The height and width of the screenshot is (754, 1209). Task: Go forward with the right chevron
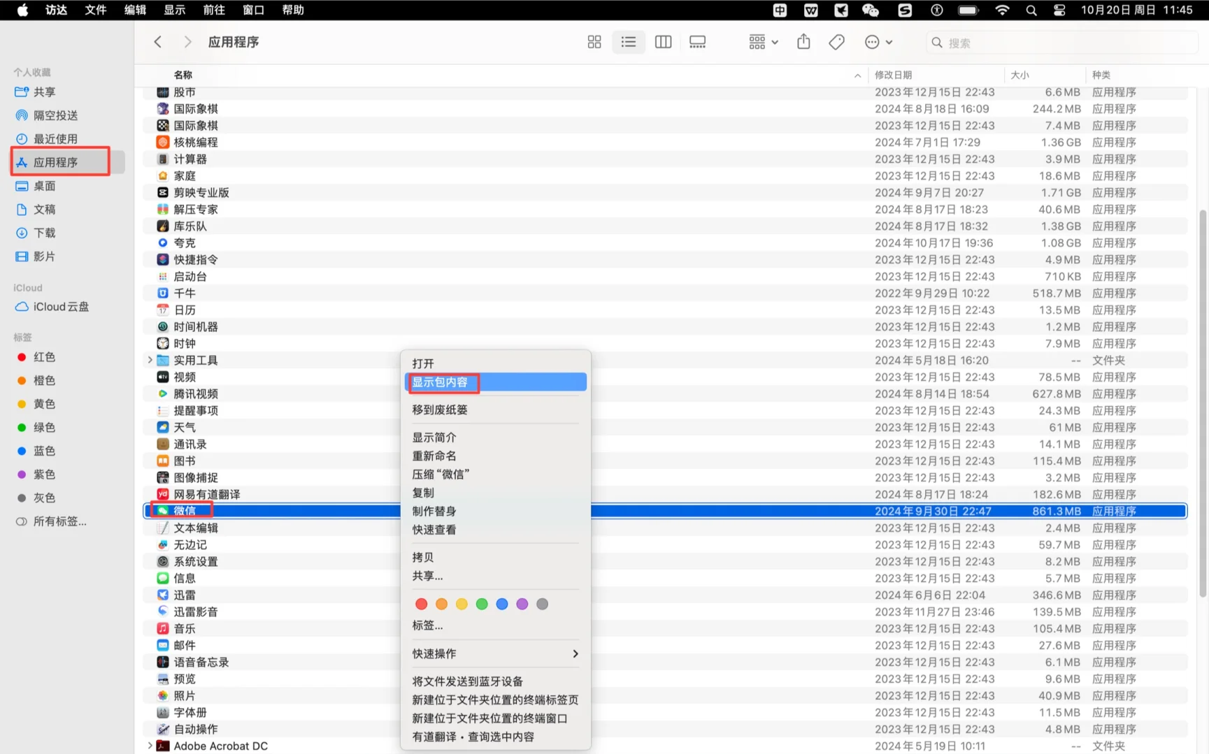tap(187, 42)
